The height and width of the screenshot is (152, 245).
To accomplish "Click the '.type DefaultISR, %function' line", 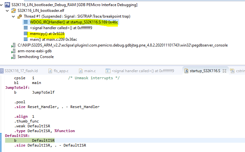I will (x=45, y=131).
